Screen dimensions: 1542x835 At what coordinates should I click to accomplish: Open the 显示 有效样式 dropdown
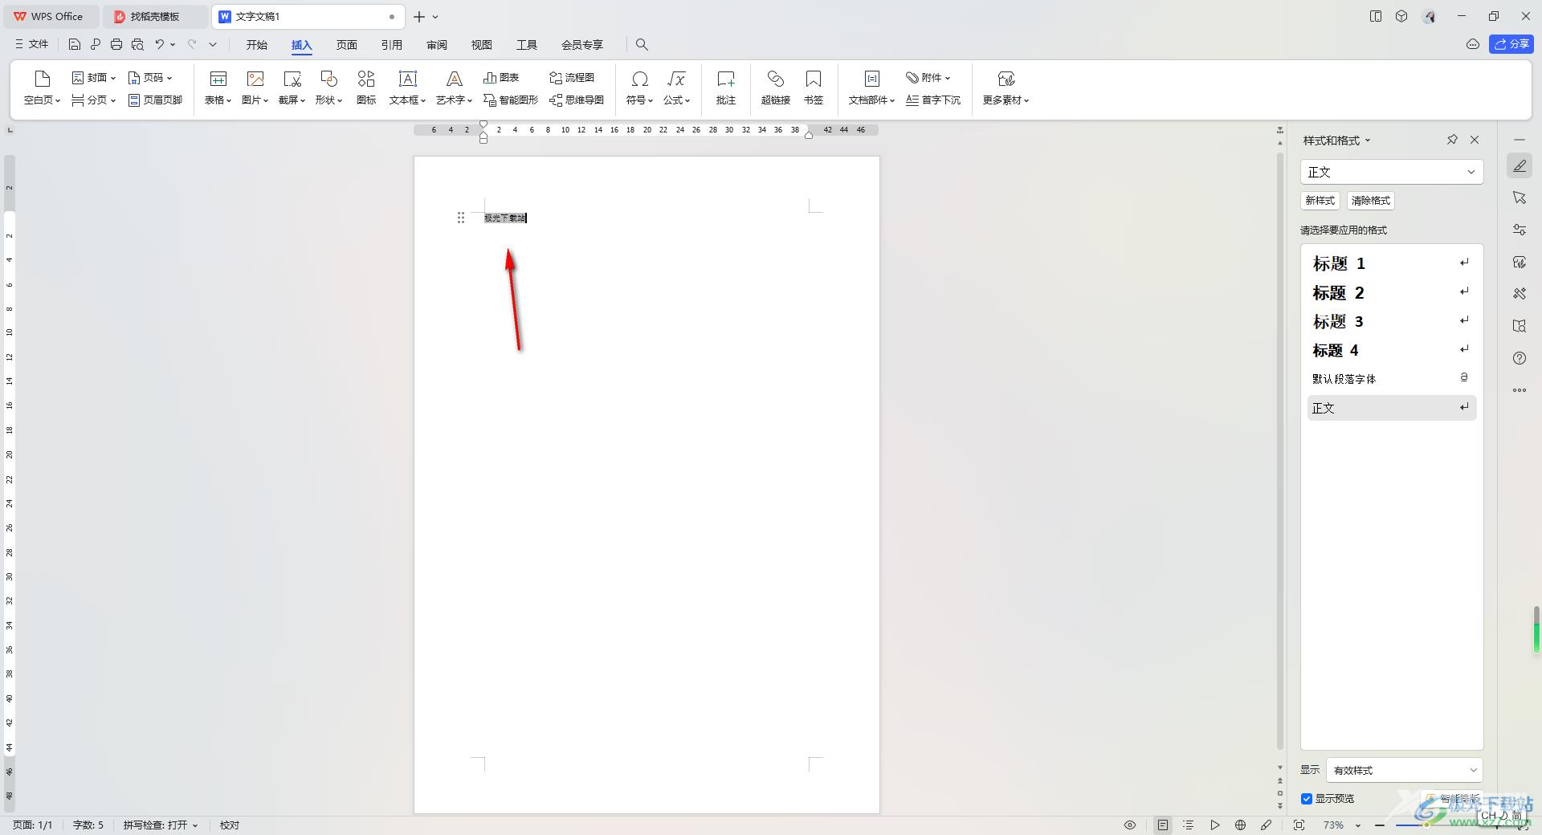(x=1405, y=770)
